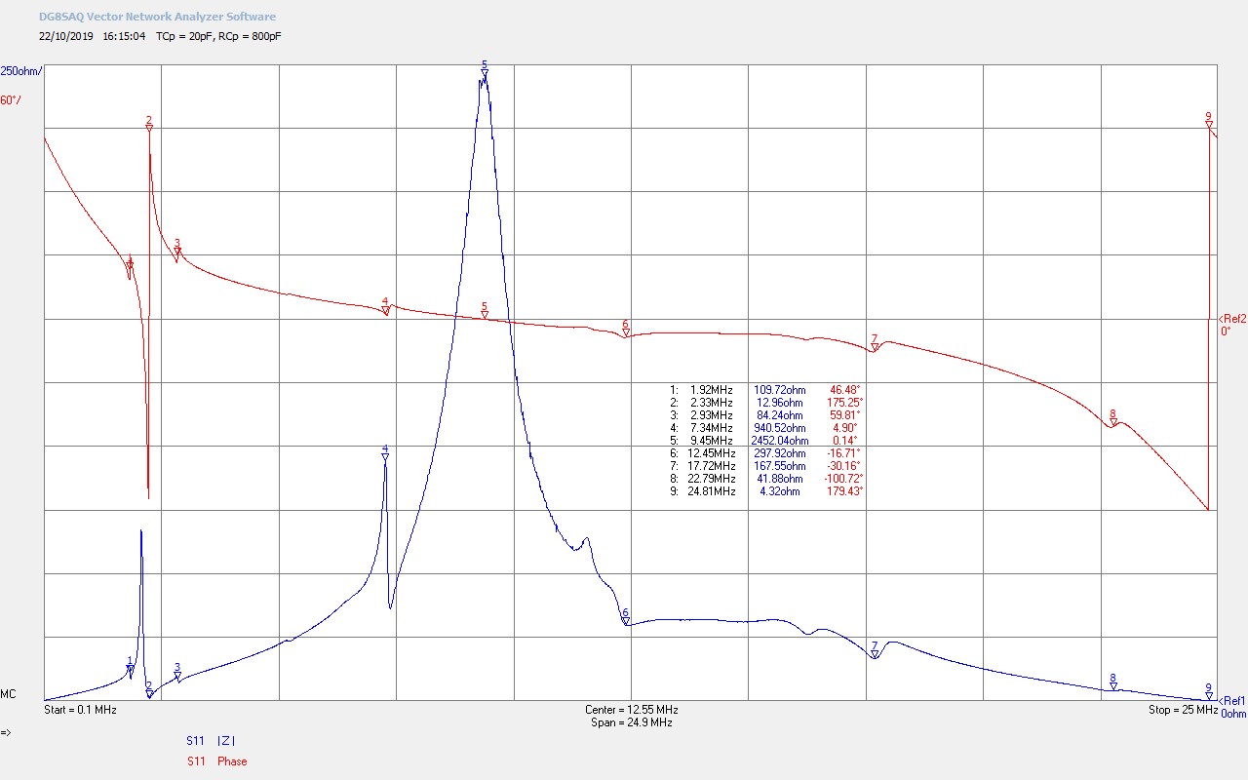This screenshot has height=780, width=1248.
Task: Select red marker 8 on the phase trace
Action: click(x=1112, y=418)
